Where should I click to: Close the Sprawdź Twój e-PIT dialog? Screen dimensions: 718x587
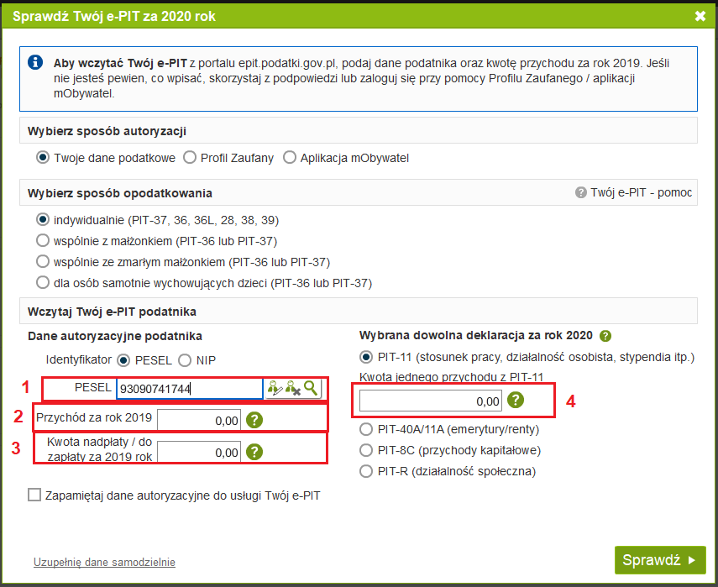(x=700, y=15)
